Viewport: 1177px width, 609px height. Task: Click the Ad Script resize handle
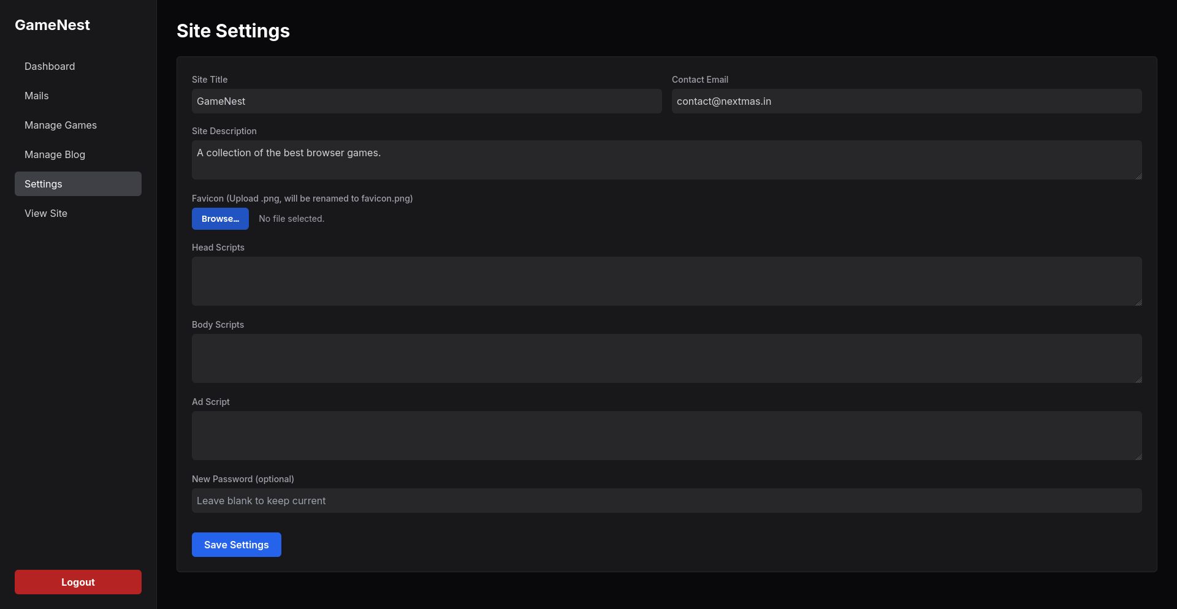[1138, 457]
